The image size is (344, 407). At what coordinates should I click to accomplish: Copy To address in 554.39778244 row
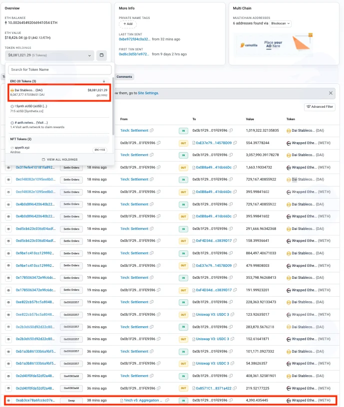point(235,143)
